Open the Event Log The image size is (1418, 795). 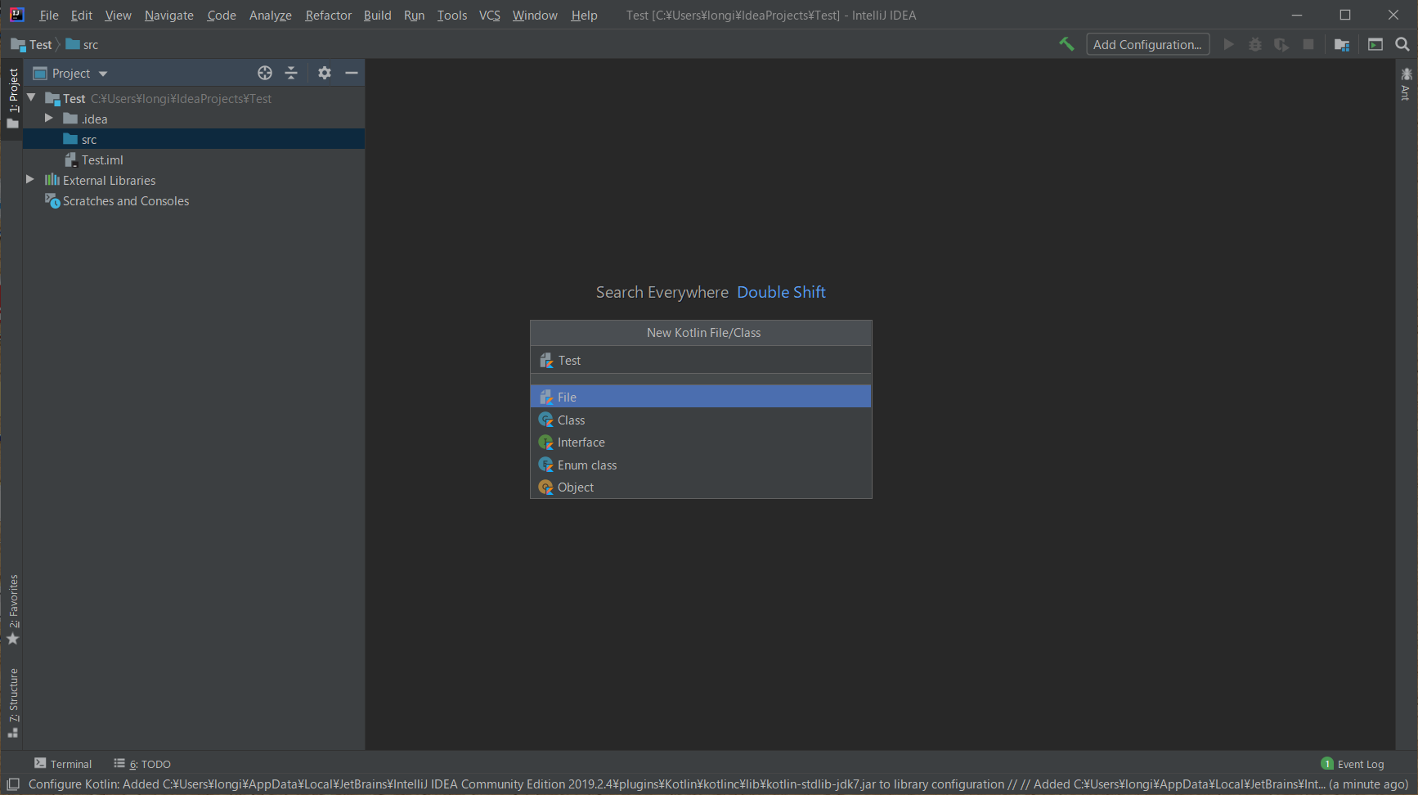[x=1353, y=764]
